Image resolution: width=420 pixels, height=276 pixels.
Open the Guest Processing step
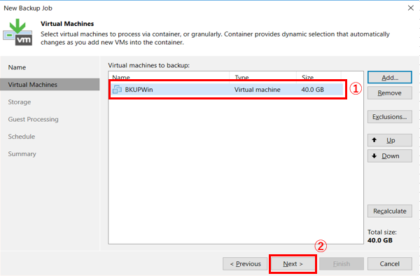coord(33,119)
